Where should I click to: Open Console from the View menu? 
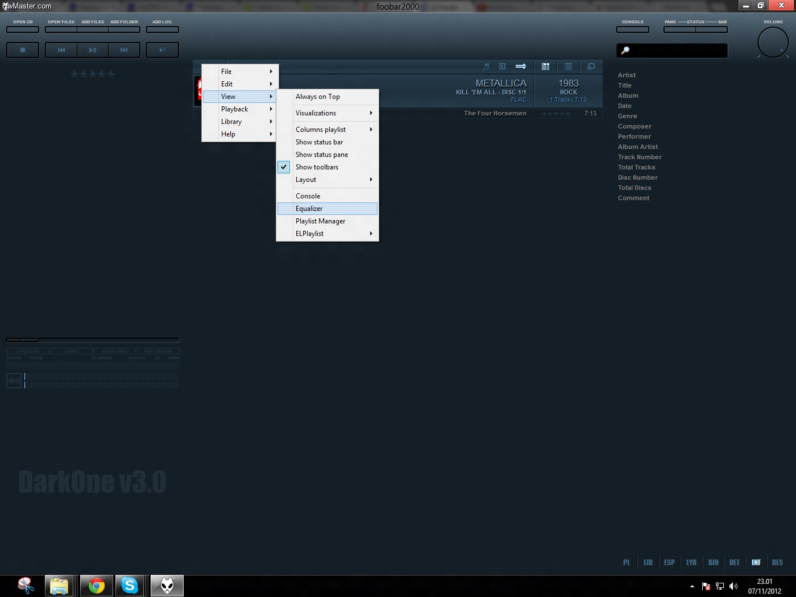[x=327, y=196]
